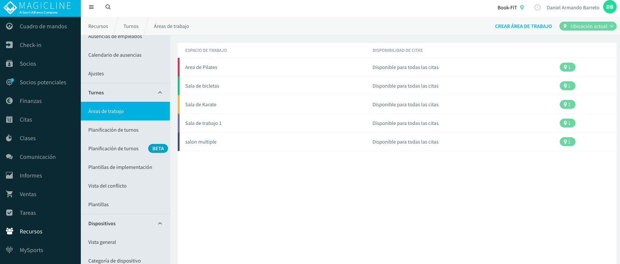The height and width of the screenshot is (264, 620).
Task: Open Planificación de turnos without BETA badge
Action: [125, 130]
